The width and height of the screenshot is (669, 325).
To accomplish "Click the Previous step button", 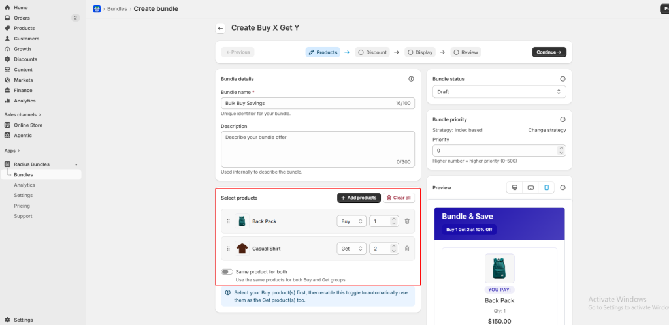I will pyautogui.click(x=238, y=52).
